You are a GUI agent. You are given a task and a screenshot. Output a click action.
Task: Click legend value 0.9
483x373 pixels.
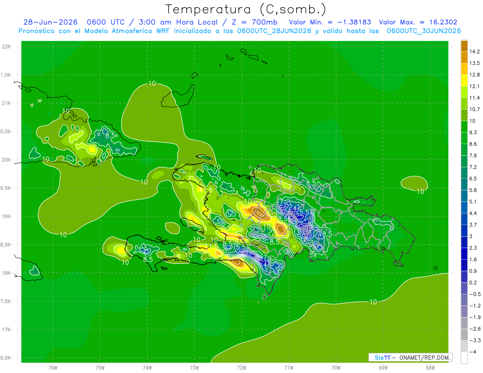(x=473, y=271)
